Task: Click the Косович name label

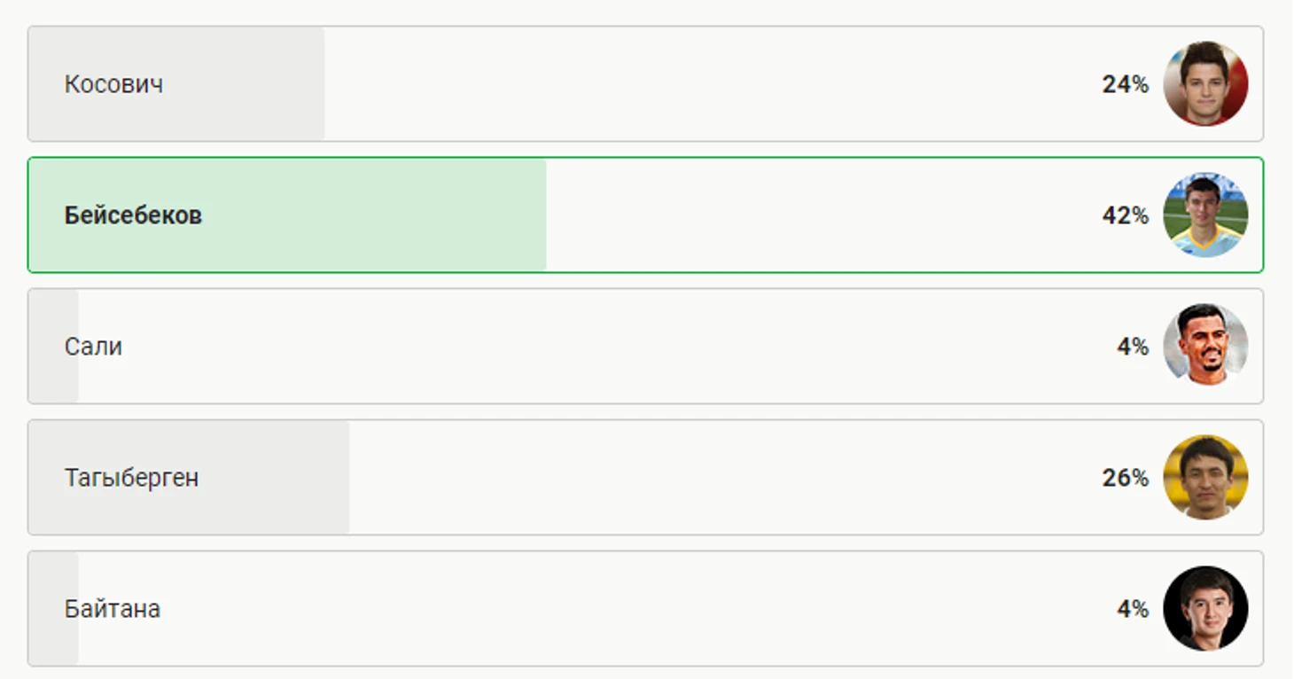Action: [x=113, y=84]
